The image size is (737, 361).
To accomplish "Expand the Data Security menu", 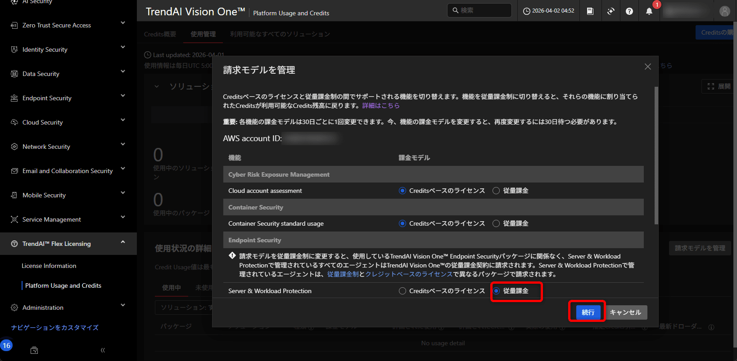I will coord(123,71).
